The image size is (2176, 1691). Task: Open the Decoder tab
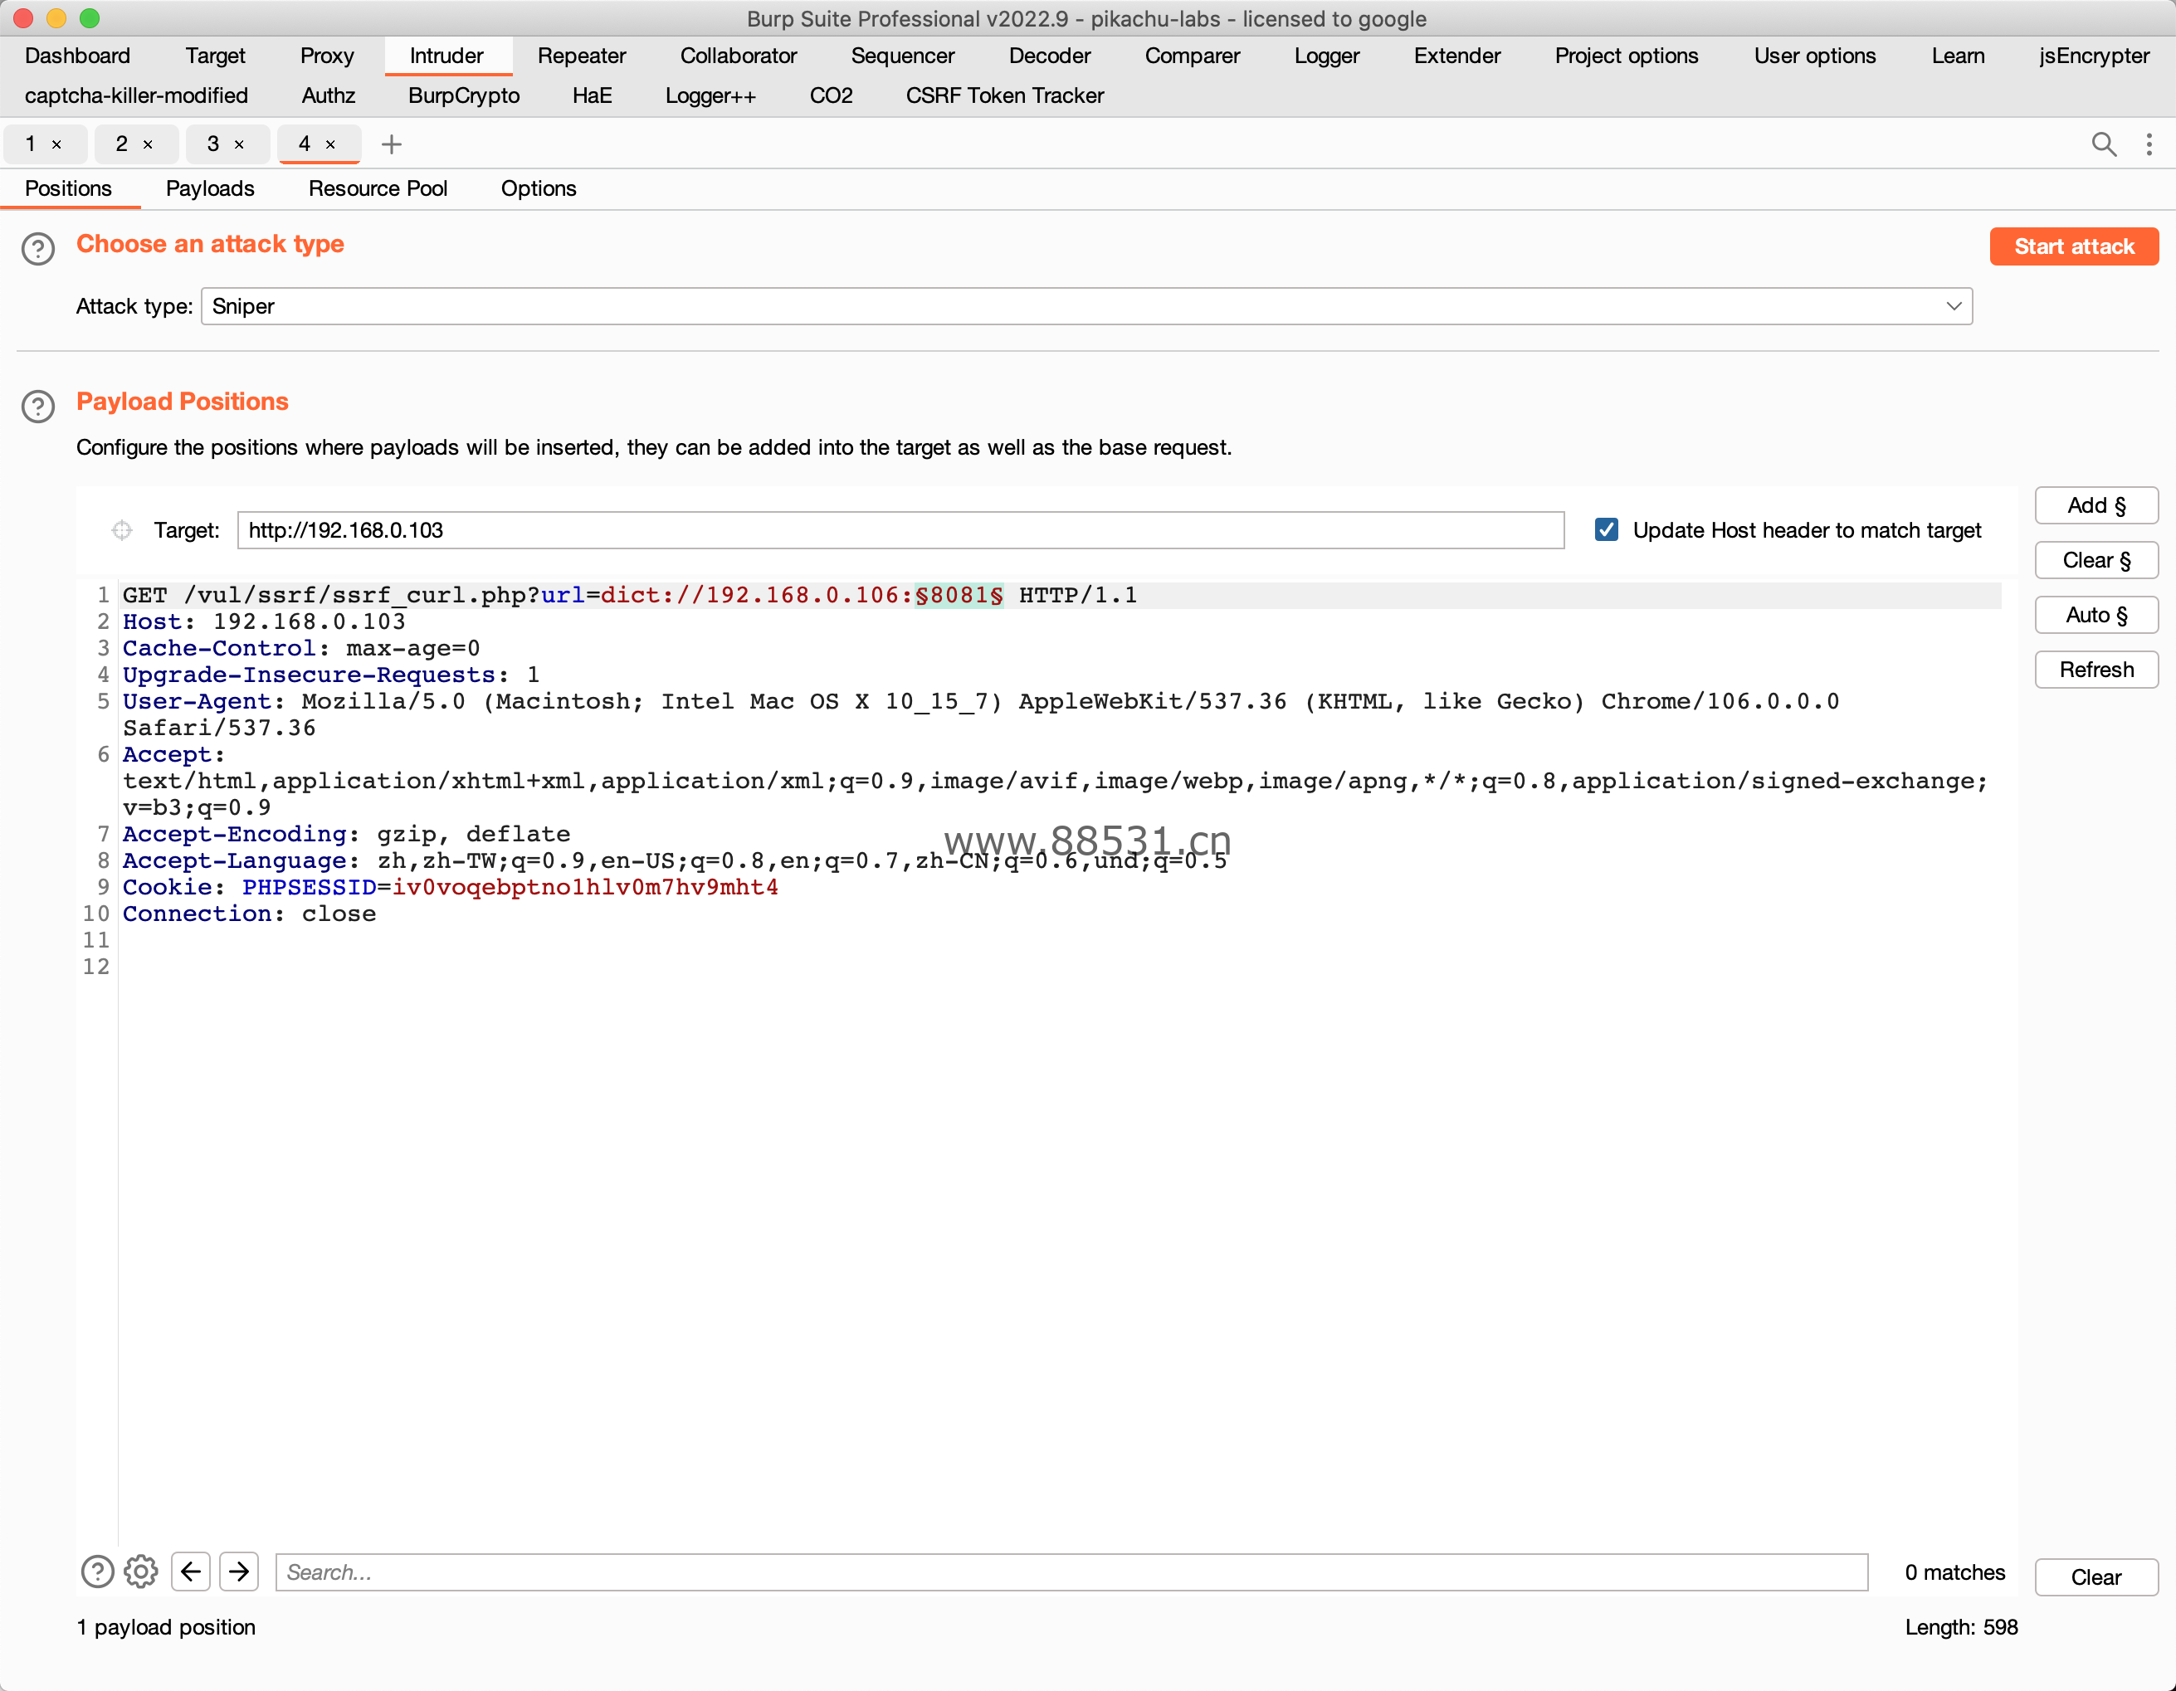(x=1049, y=56)
